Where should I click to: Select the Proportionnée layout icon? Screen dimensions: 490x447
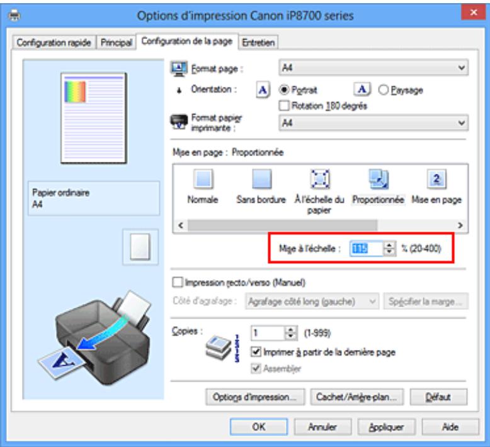[379, 179]
